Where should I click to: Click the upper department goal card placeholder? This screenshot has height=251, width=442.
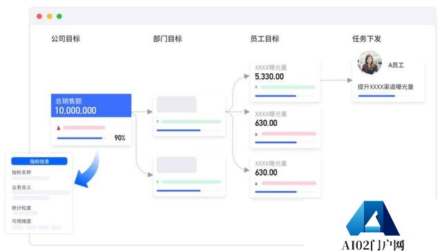click(177, 104)
